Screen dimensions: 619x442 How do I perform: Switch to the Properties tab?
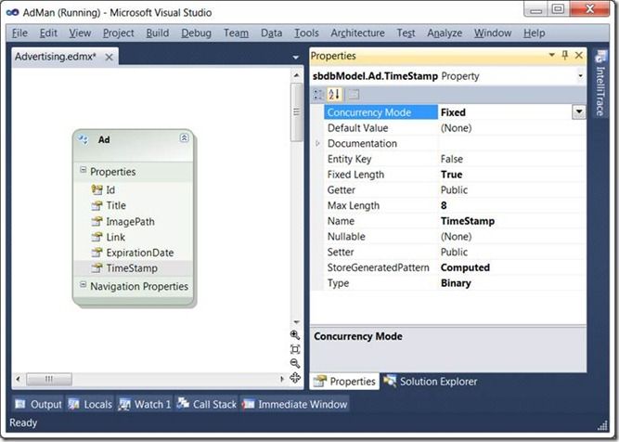[x=344, y=382]
